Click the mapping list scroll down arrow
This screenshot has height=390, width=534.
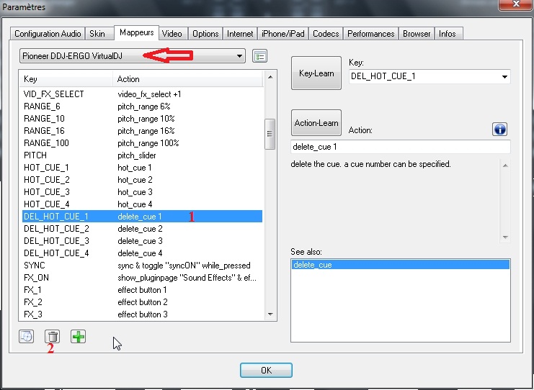[x=270, y=314]
